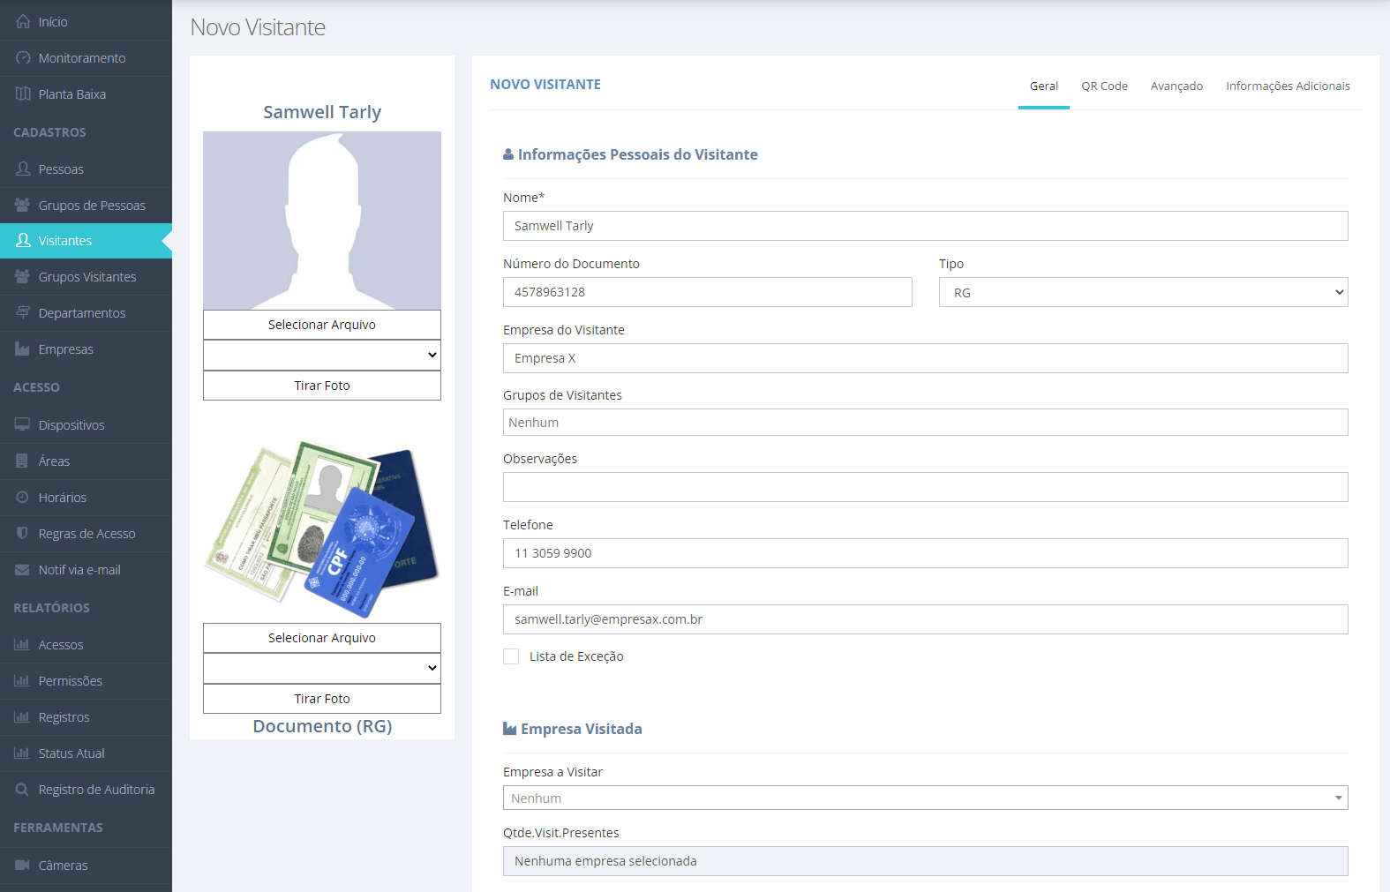Click the visitor profile silhouette picture
The width and height of the screenshot is (1390, 892).
322,221
